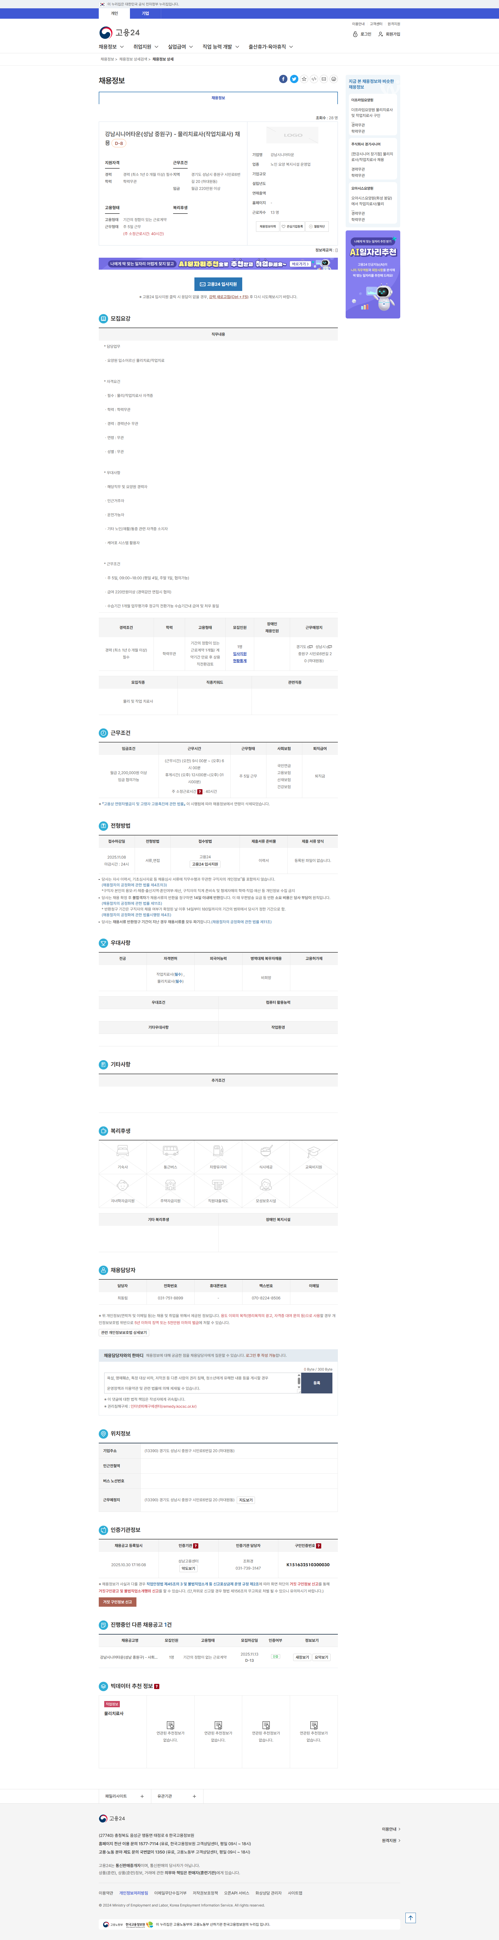Screen dimensions: 499x1940
Task: Share job posting on Twitter
Action: (x=294, y=79)
